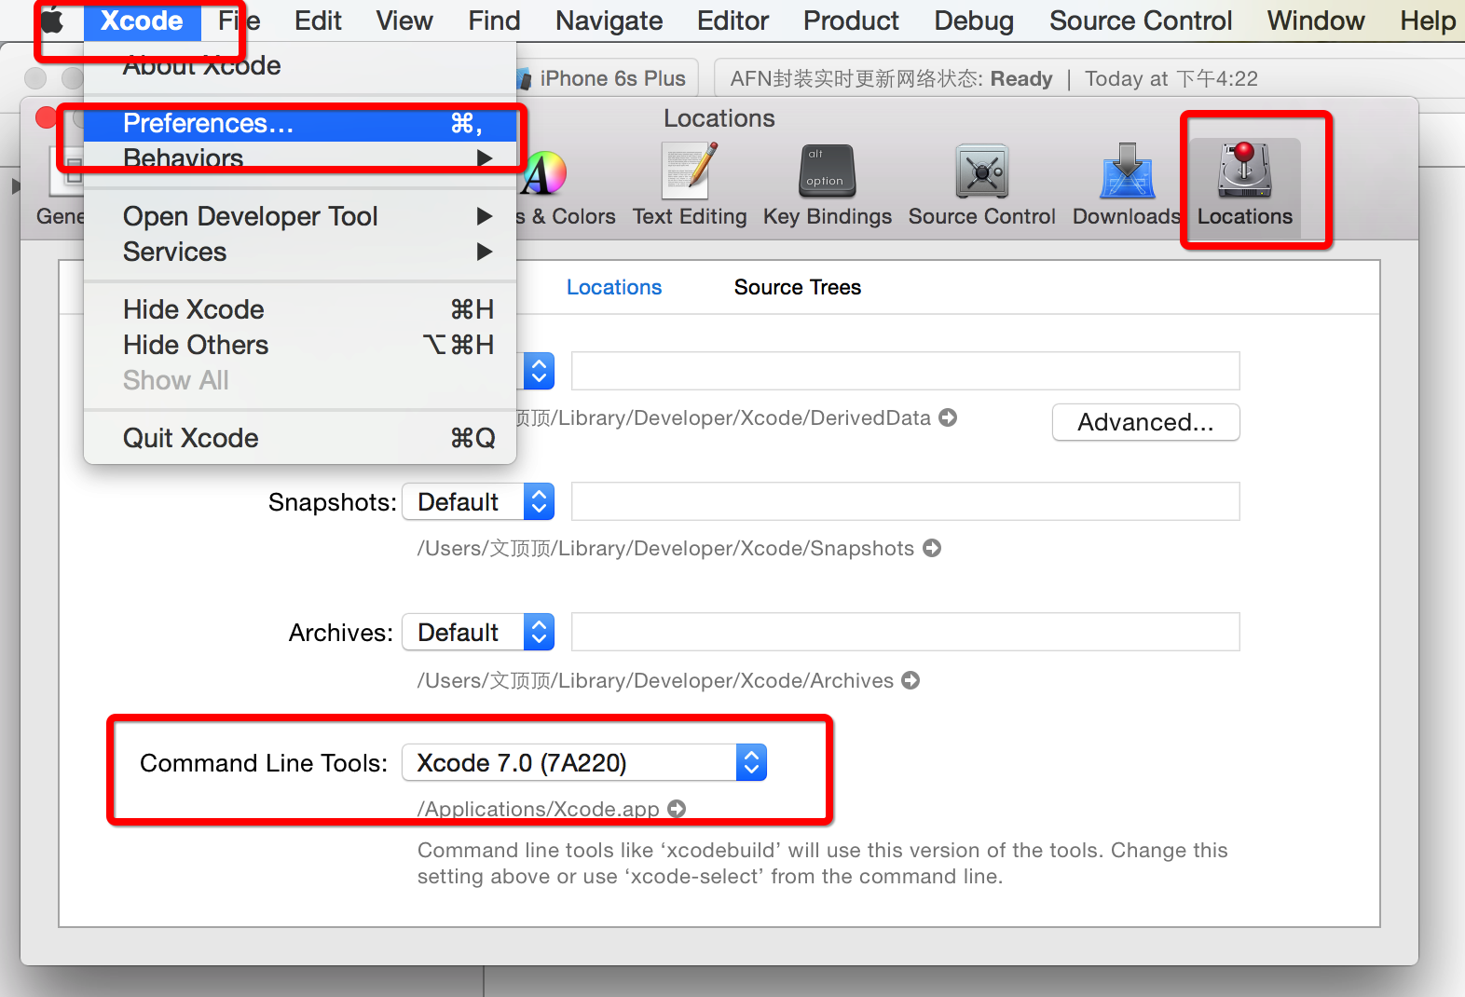Choose Hide Others from the menu
This screenshot has height=997, width=1465.
[x=299, y=345]
